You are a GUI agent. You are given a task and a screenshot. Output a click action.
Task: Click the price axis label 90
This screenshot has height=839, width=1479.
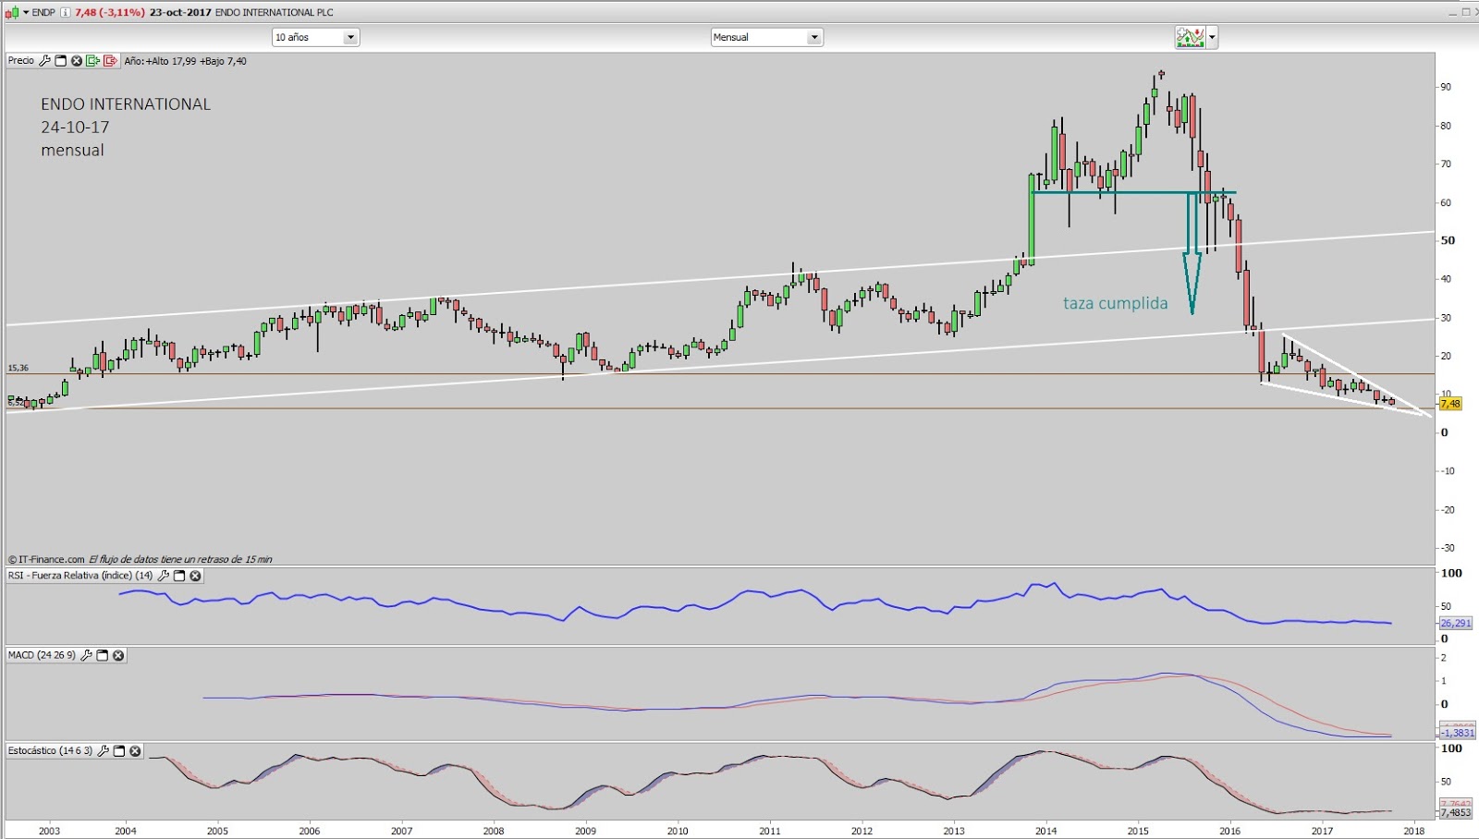click(1446, 87)
